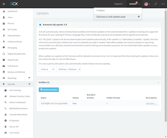Click the red update notification badge

137,3
